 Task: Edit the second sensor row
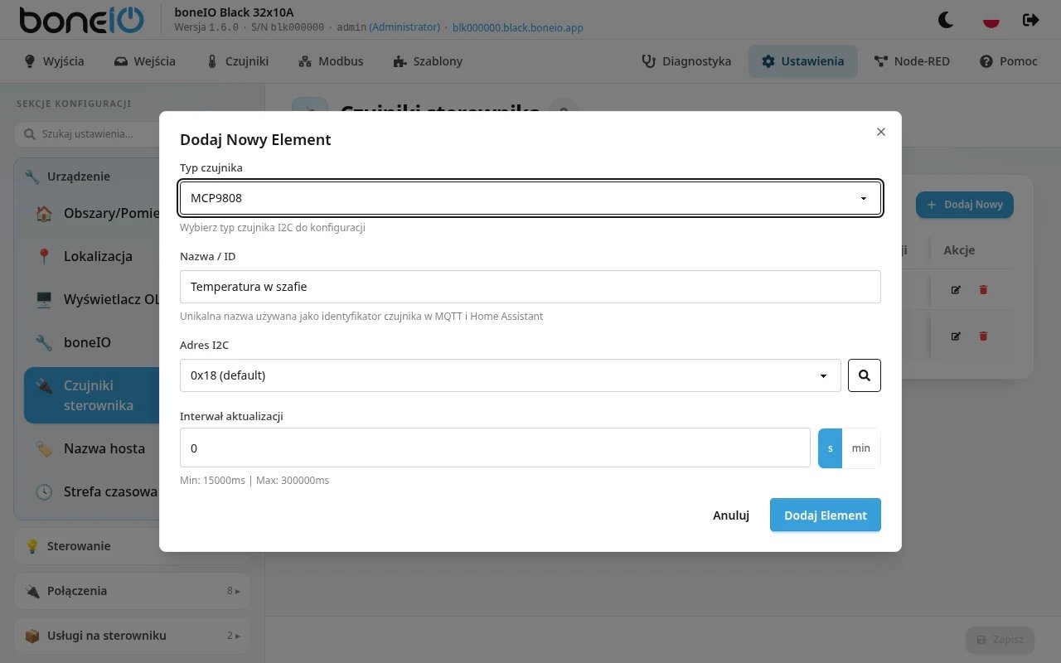956,336
